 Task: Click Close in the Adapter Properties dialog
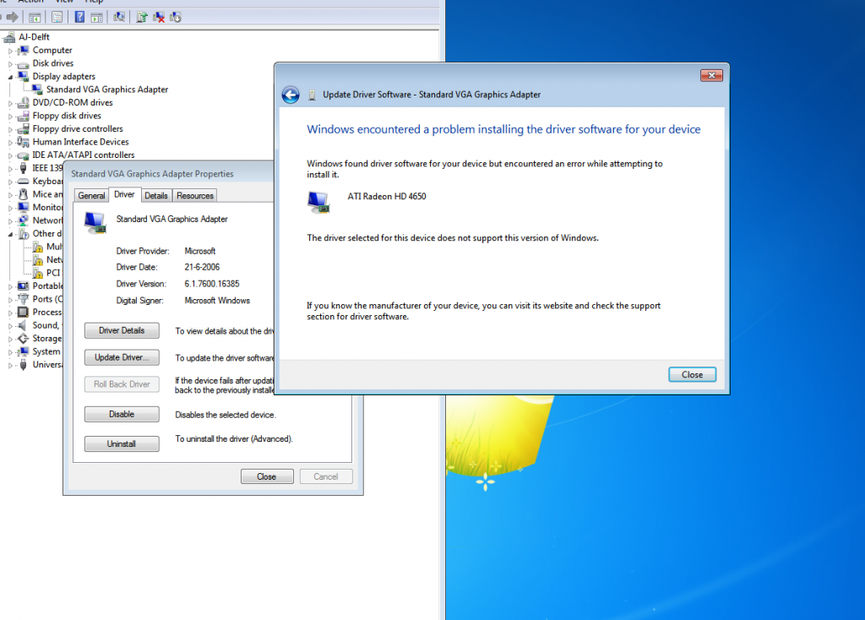(267, 476)
